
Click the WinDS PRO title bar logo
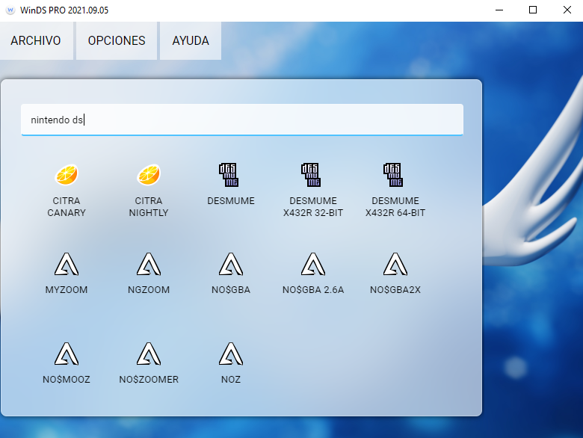[x=10, y=10]
